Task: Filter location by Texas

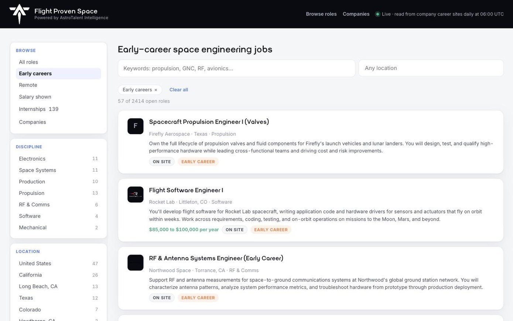Action: (x=58, y=298)
